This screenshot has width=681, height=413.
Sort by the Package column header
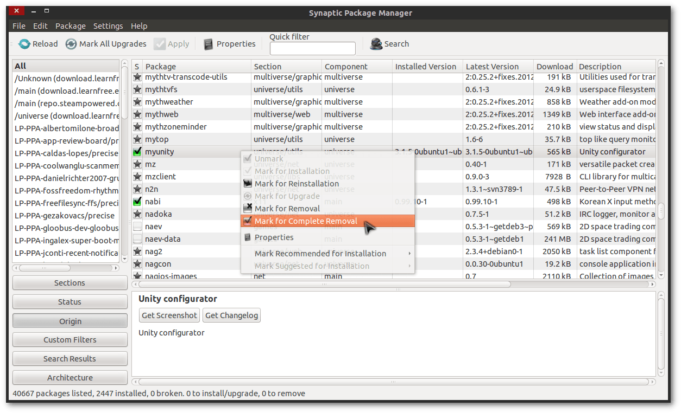(197, 66)
